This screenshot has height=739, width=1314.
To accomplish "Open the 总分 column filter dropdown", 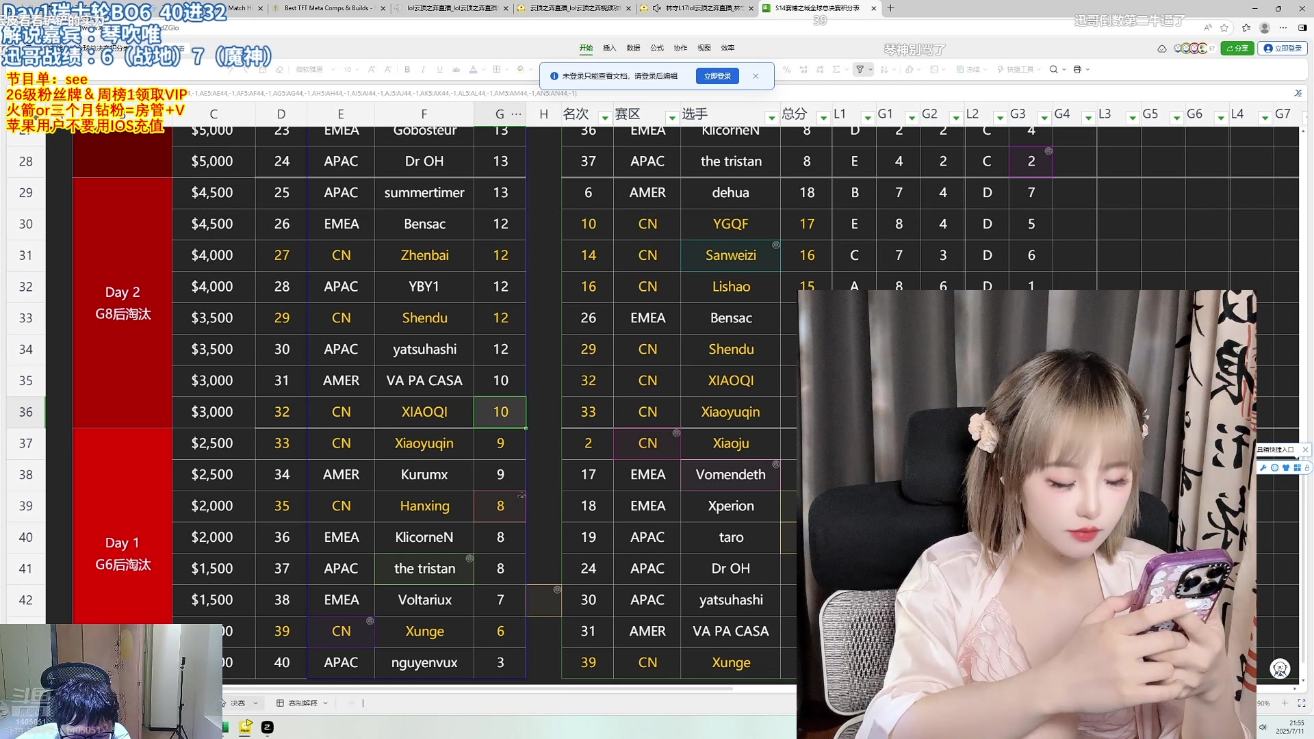I will (x=823, y=118).
